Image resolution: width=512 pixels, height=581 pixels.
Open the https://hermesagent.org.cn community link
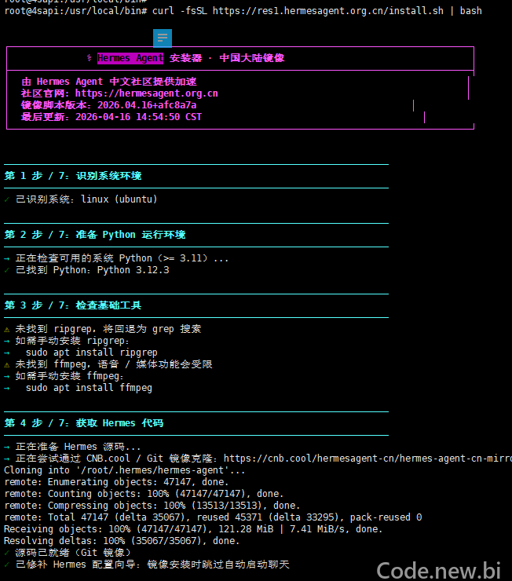pyautogui.click(x=146, y=93)
